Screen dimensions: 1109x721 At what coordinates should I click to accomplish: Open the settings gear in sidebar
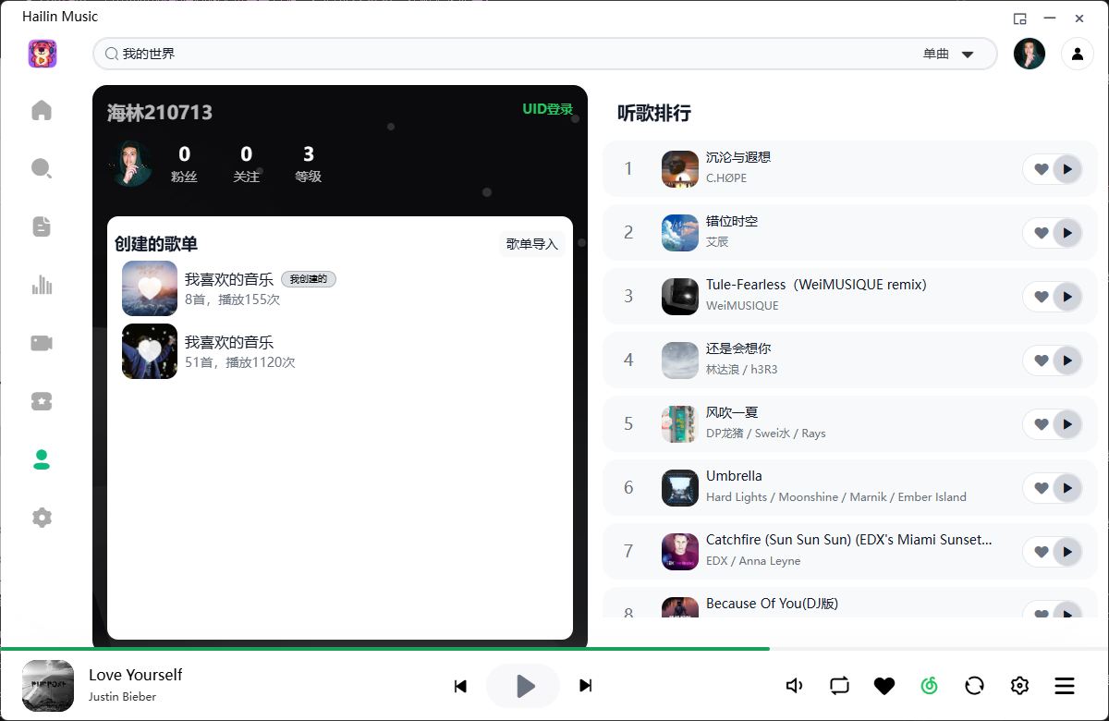(42, 518)
